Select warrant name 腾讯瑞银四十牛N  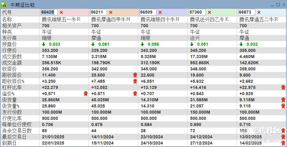160,19
